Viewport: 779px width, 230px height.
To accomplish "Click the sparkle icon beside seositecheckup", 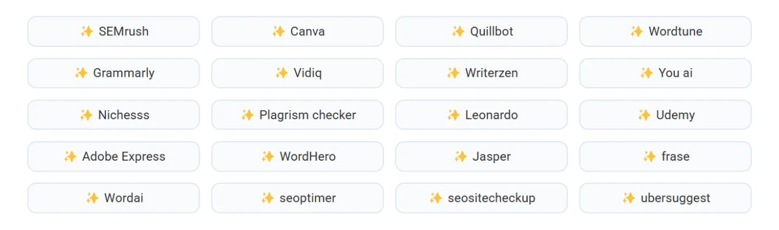I will coord(435,198).
